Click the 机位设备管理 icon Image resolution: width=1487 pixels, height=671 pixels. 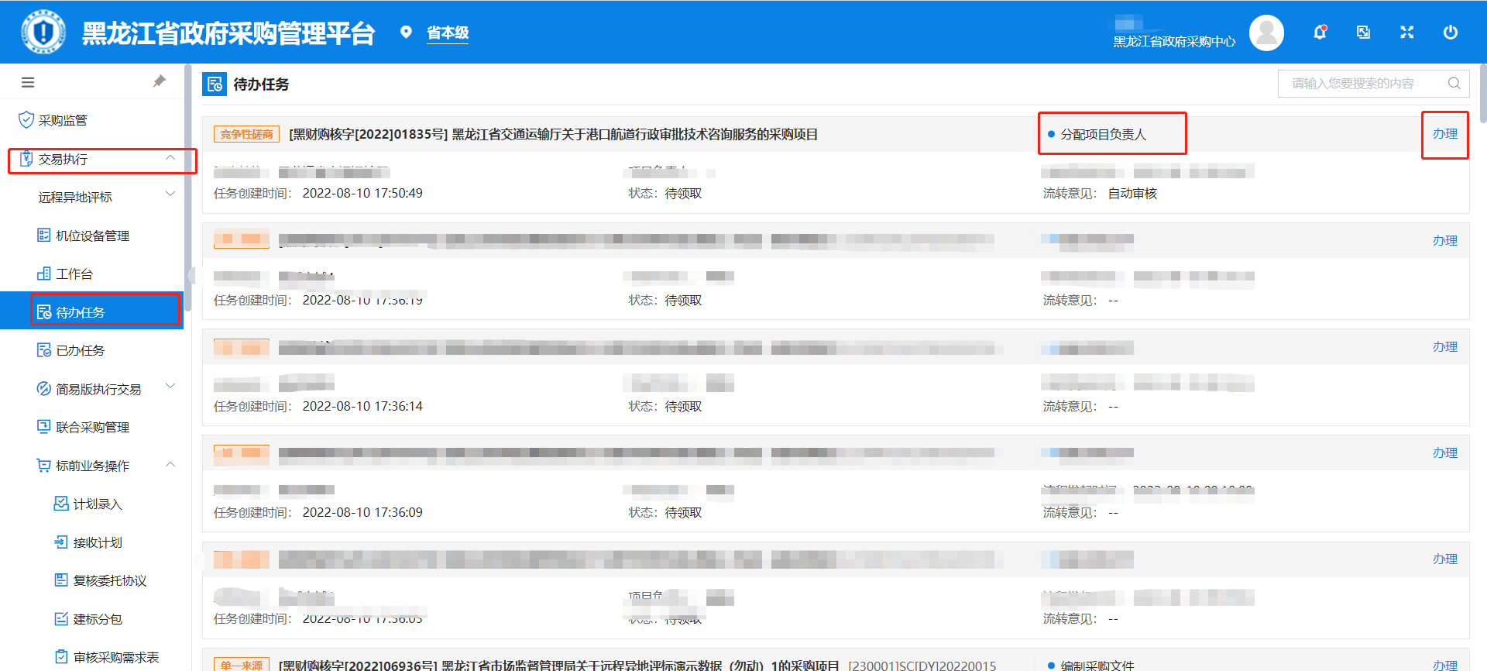44,235
